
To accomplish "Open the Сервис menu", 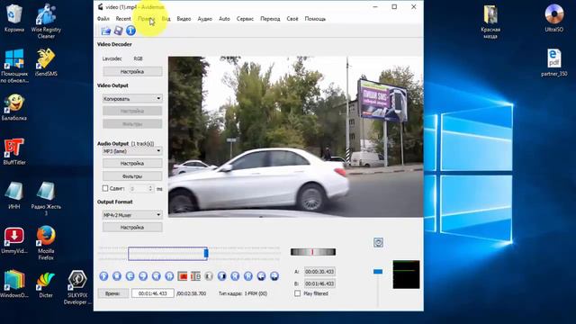I will [x=245, y=19].
